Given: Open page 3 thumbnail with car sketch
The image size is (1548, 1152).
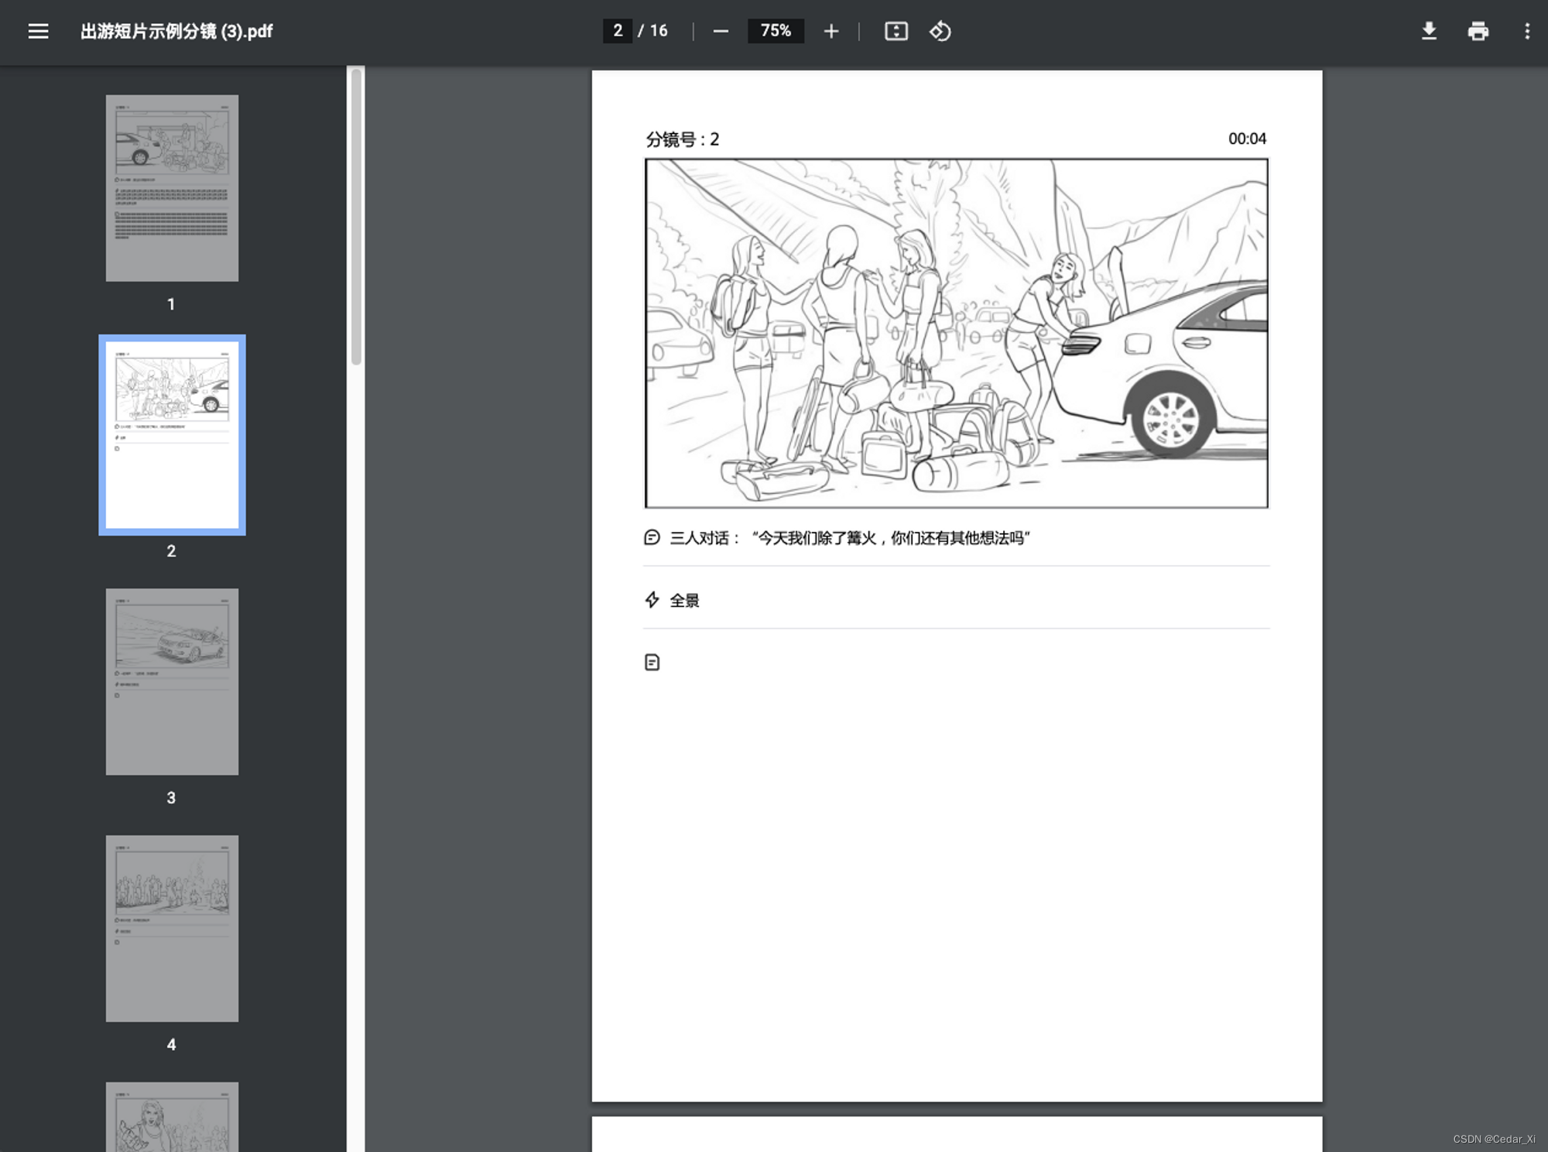Looking at the screenshot, I should click(x=172, y=681).
